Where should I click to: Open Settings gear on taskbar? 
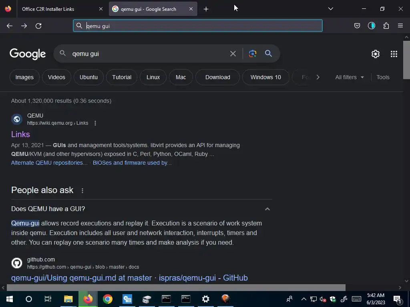[x=206, y=299]
